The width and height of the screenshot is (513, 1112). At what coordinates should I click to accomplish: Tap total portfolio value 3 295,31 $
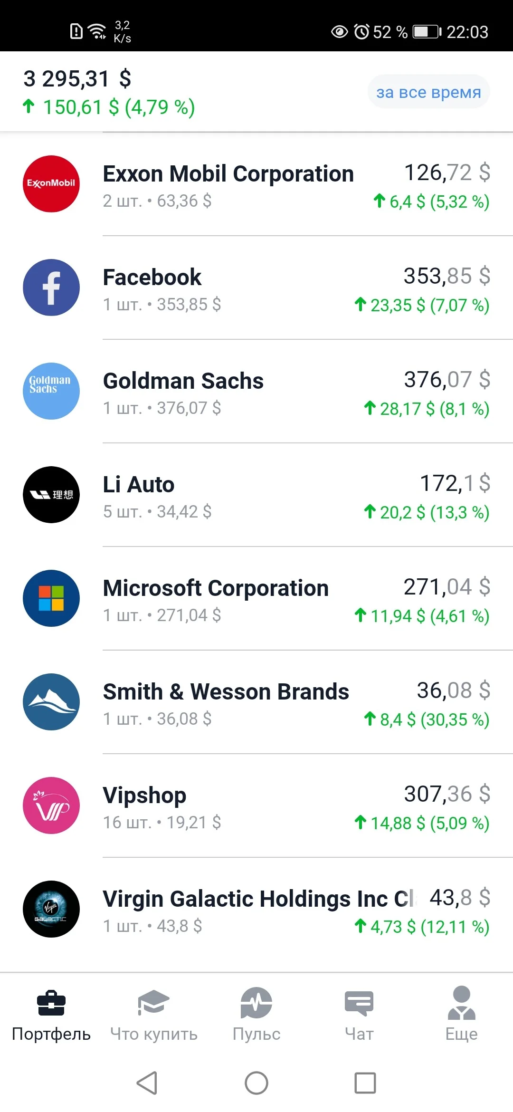click(77, 79)
